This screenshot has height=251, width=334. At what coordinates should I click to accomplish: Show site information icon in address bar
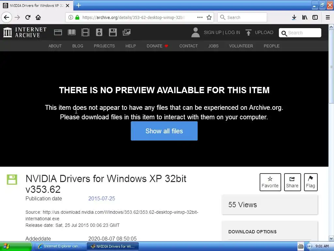click(x=71, y=17)
